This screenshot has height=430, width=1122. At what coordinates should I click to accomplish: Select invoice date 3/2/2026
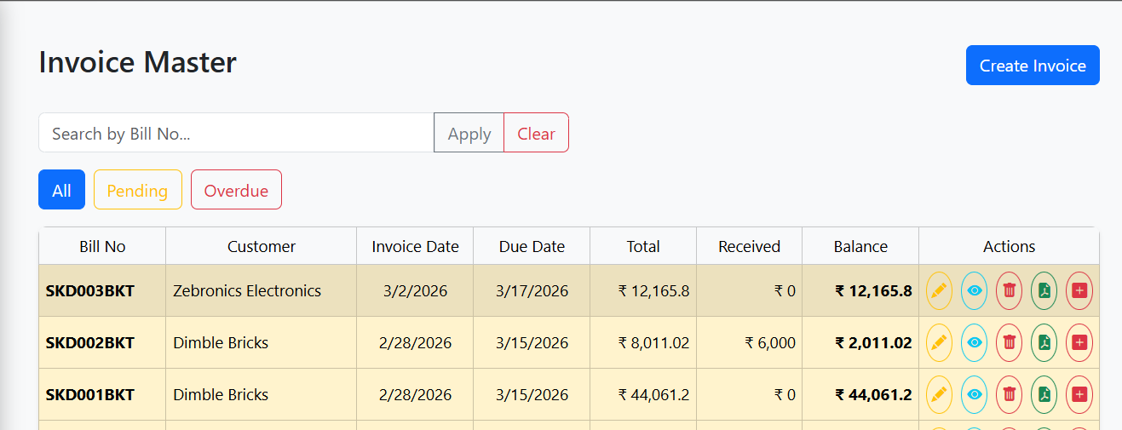point(415,290)
